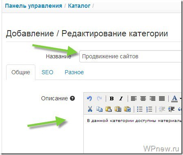Image resolution: width=183 pixels, height=155 pixels.
Task: Insert a numbered list
Action: pyautogui.click(x=149, y=109)
